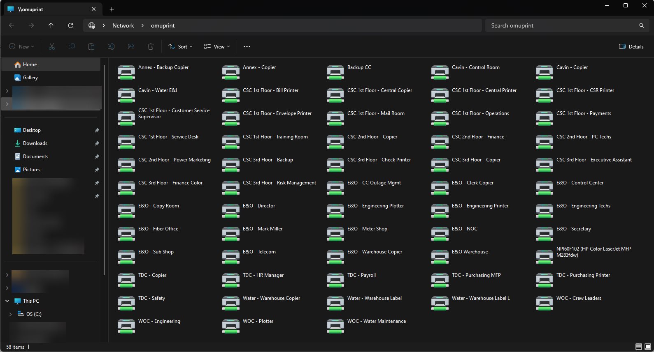Screen dimensions: 654x352
Task: Open See more options ellipsis menu
Action: pos(247,47)
